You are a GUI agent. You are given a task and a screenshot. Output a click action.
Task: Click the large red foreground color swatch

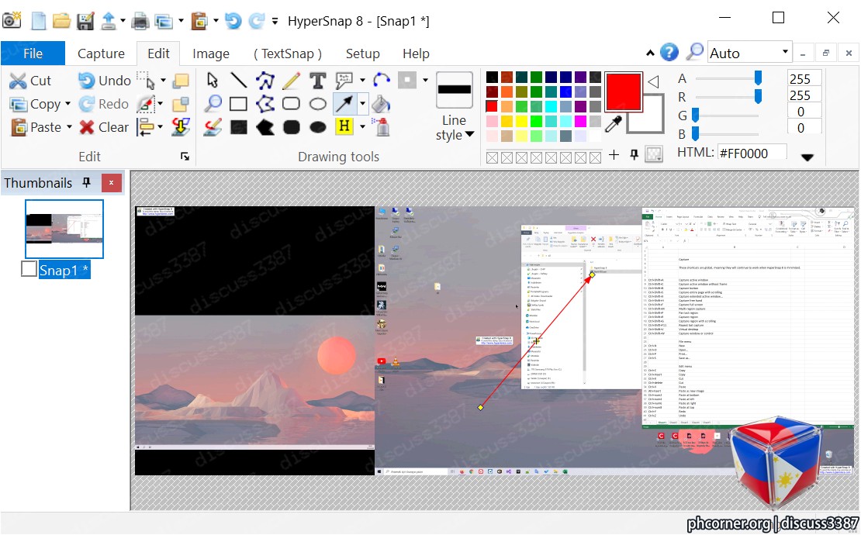(623, 91)
